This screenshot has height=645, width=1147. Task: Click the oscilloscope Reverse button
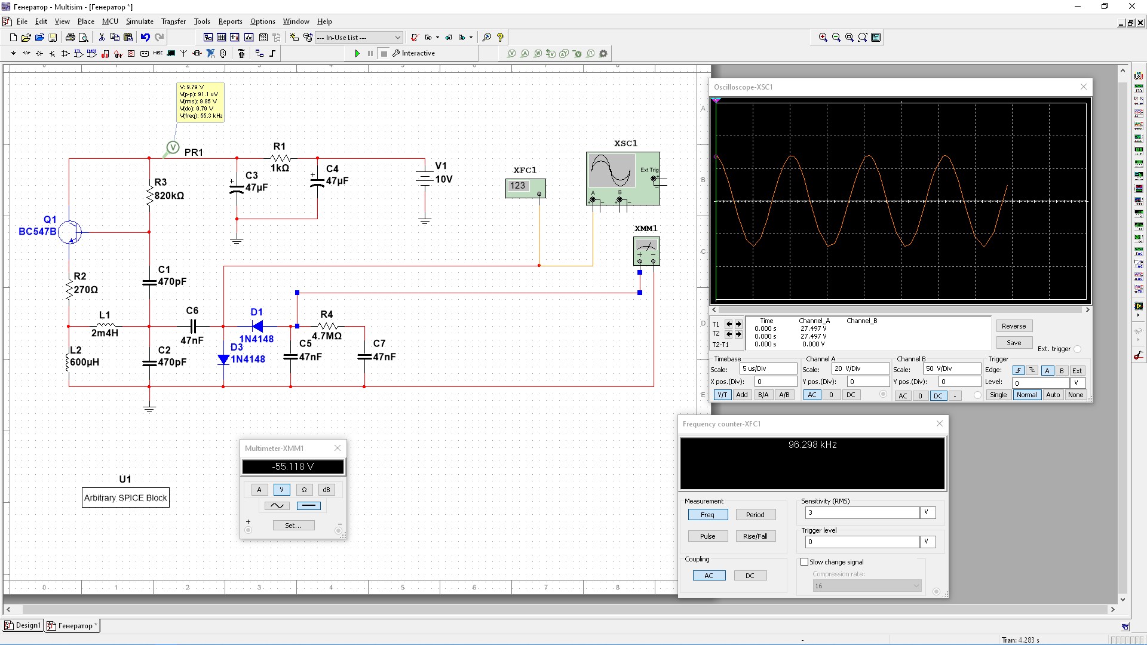[x=1013, y=326]
